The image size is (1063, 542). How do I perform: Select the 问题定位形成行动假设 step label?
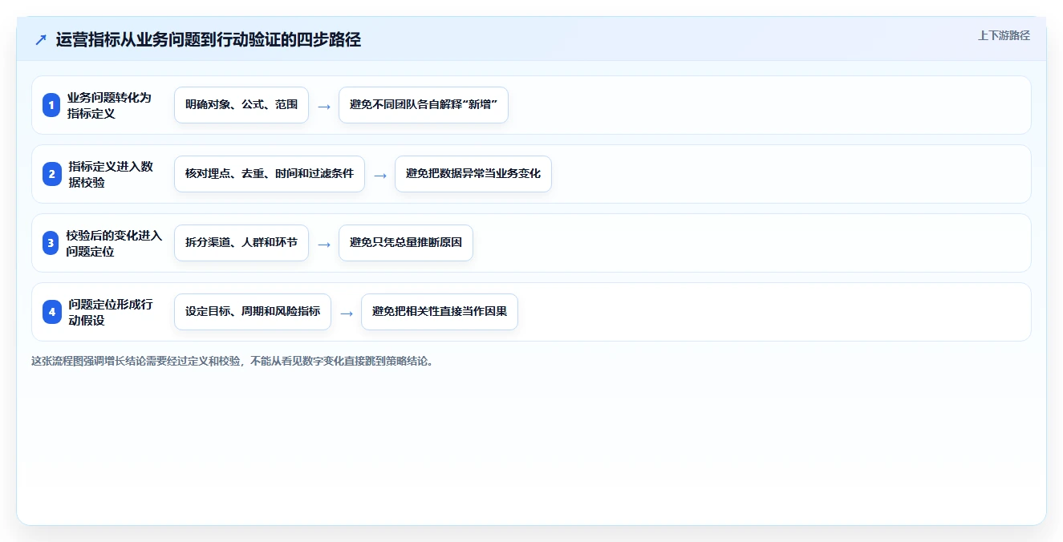pos(111,312)
